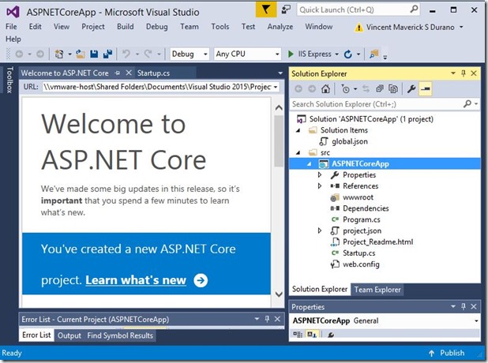Toggle Categorized view in Properties panel
Viewport: 488px width, 363px height.
[x=298, y=335]
